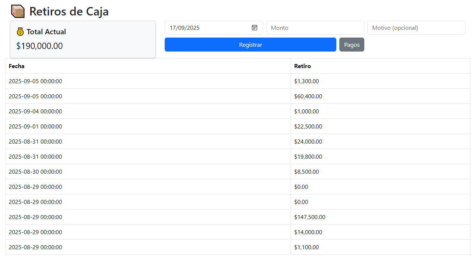Click the $60,400.00 withdrawal amount

[308, 96]
